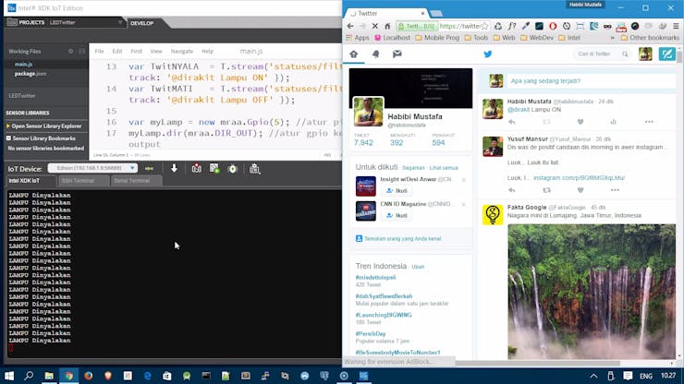Open the Fakta Google waterfall image

[x=592, y=291]
